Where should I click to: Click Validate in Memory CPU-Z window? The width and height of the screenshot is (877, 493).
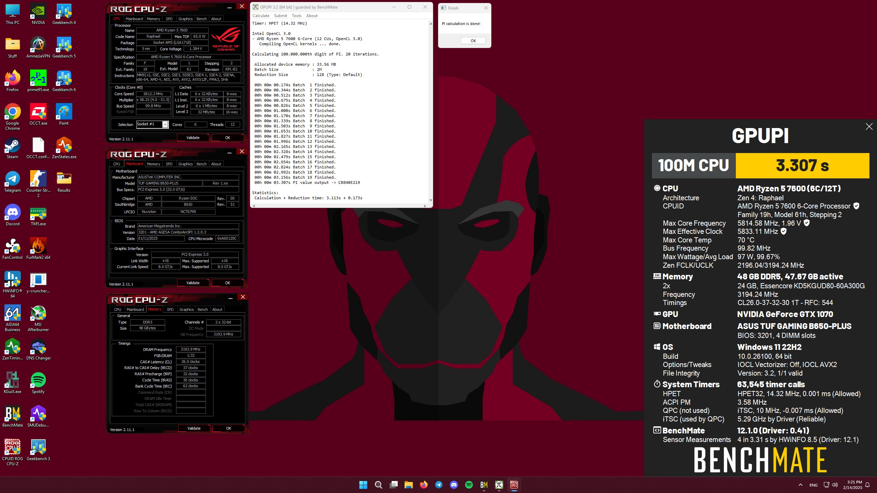tap(194, 428)
